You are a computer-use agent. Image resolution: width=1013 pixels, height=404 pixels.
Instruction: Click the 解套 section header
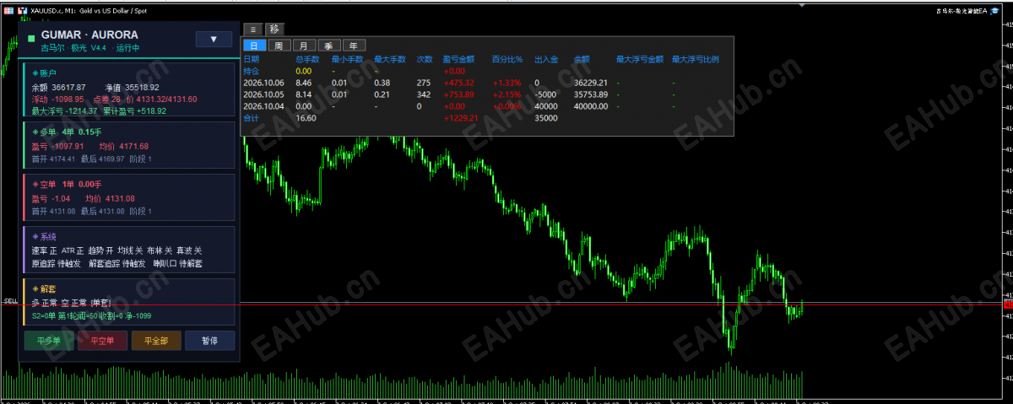45,288
